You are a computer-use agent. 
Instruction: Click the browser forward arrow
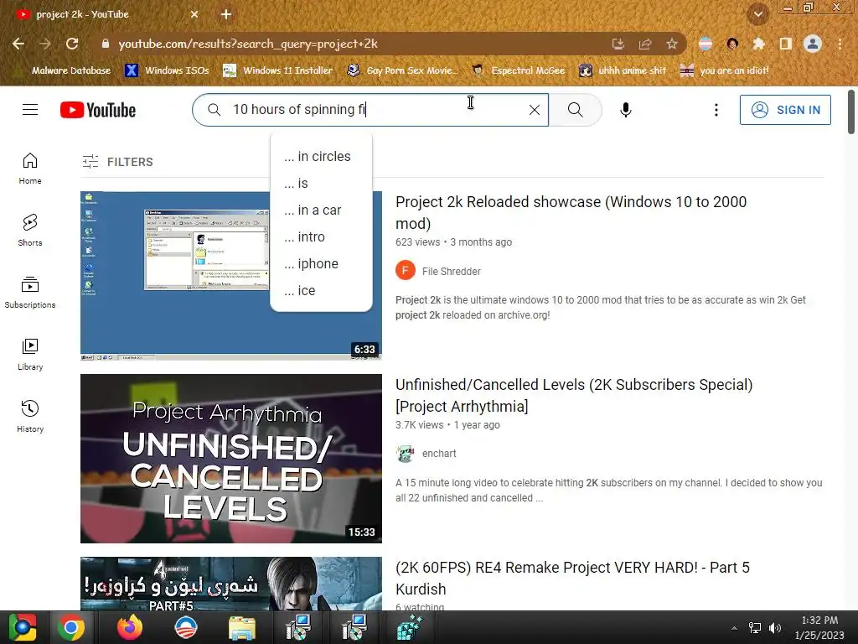45,44
